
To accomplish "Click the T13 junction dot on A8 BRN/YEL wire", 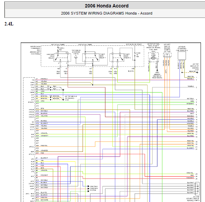I will 51,97.
